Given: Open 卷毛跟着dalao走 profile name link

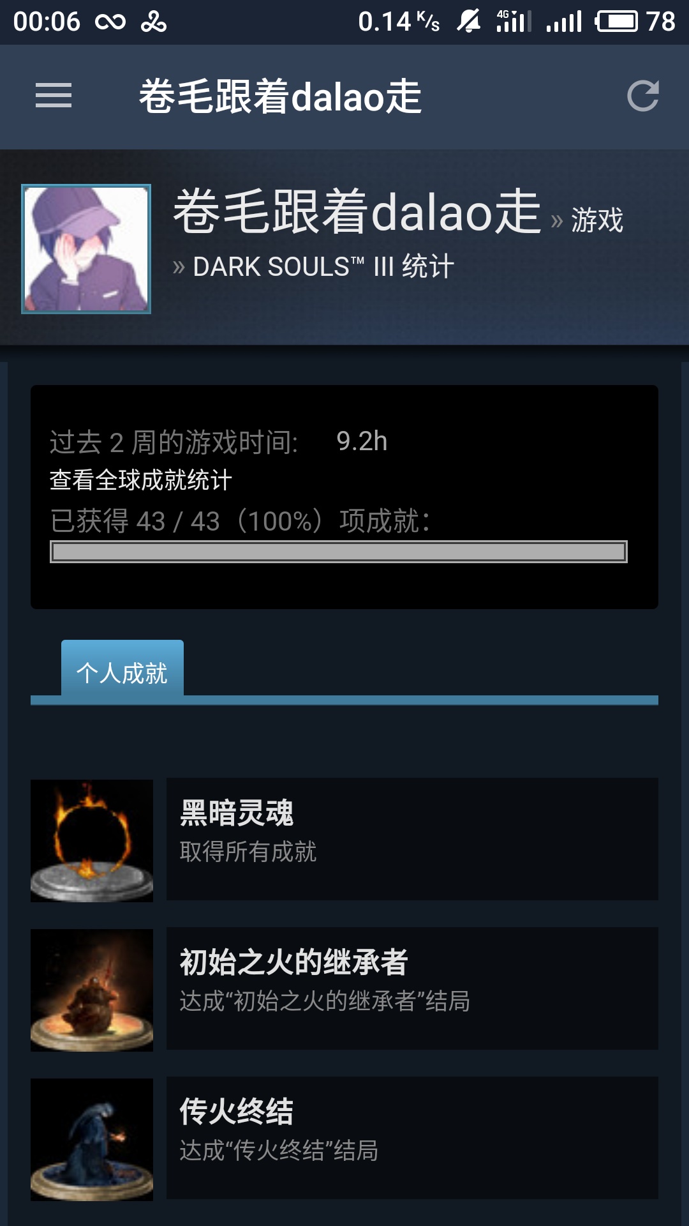Looking at the screenshot, I should tap(357, 212).
